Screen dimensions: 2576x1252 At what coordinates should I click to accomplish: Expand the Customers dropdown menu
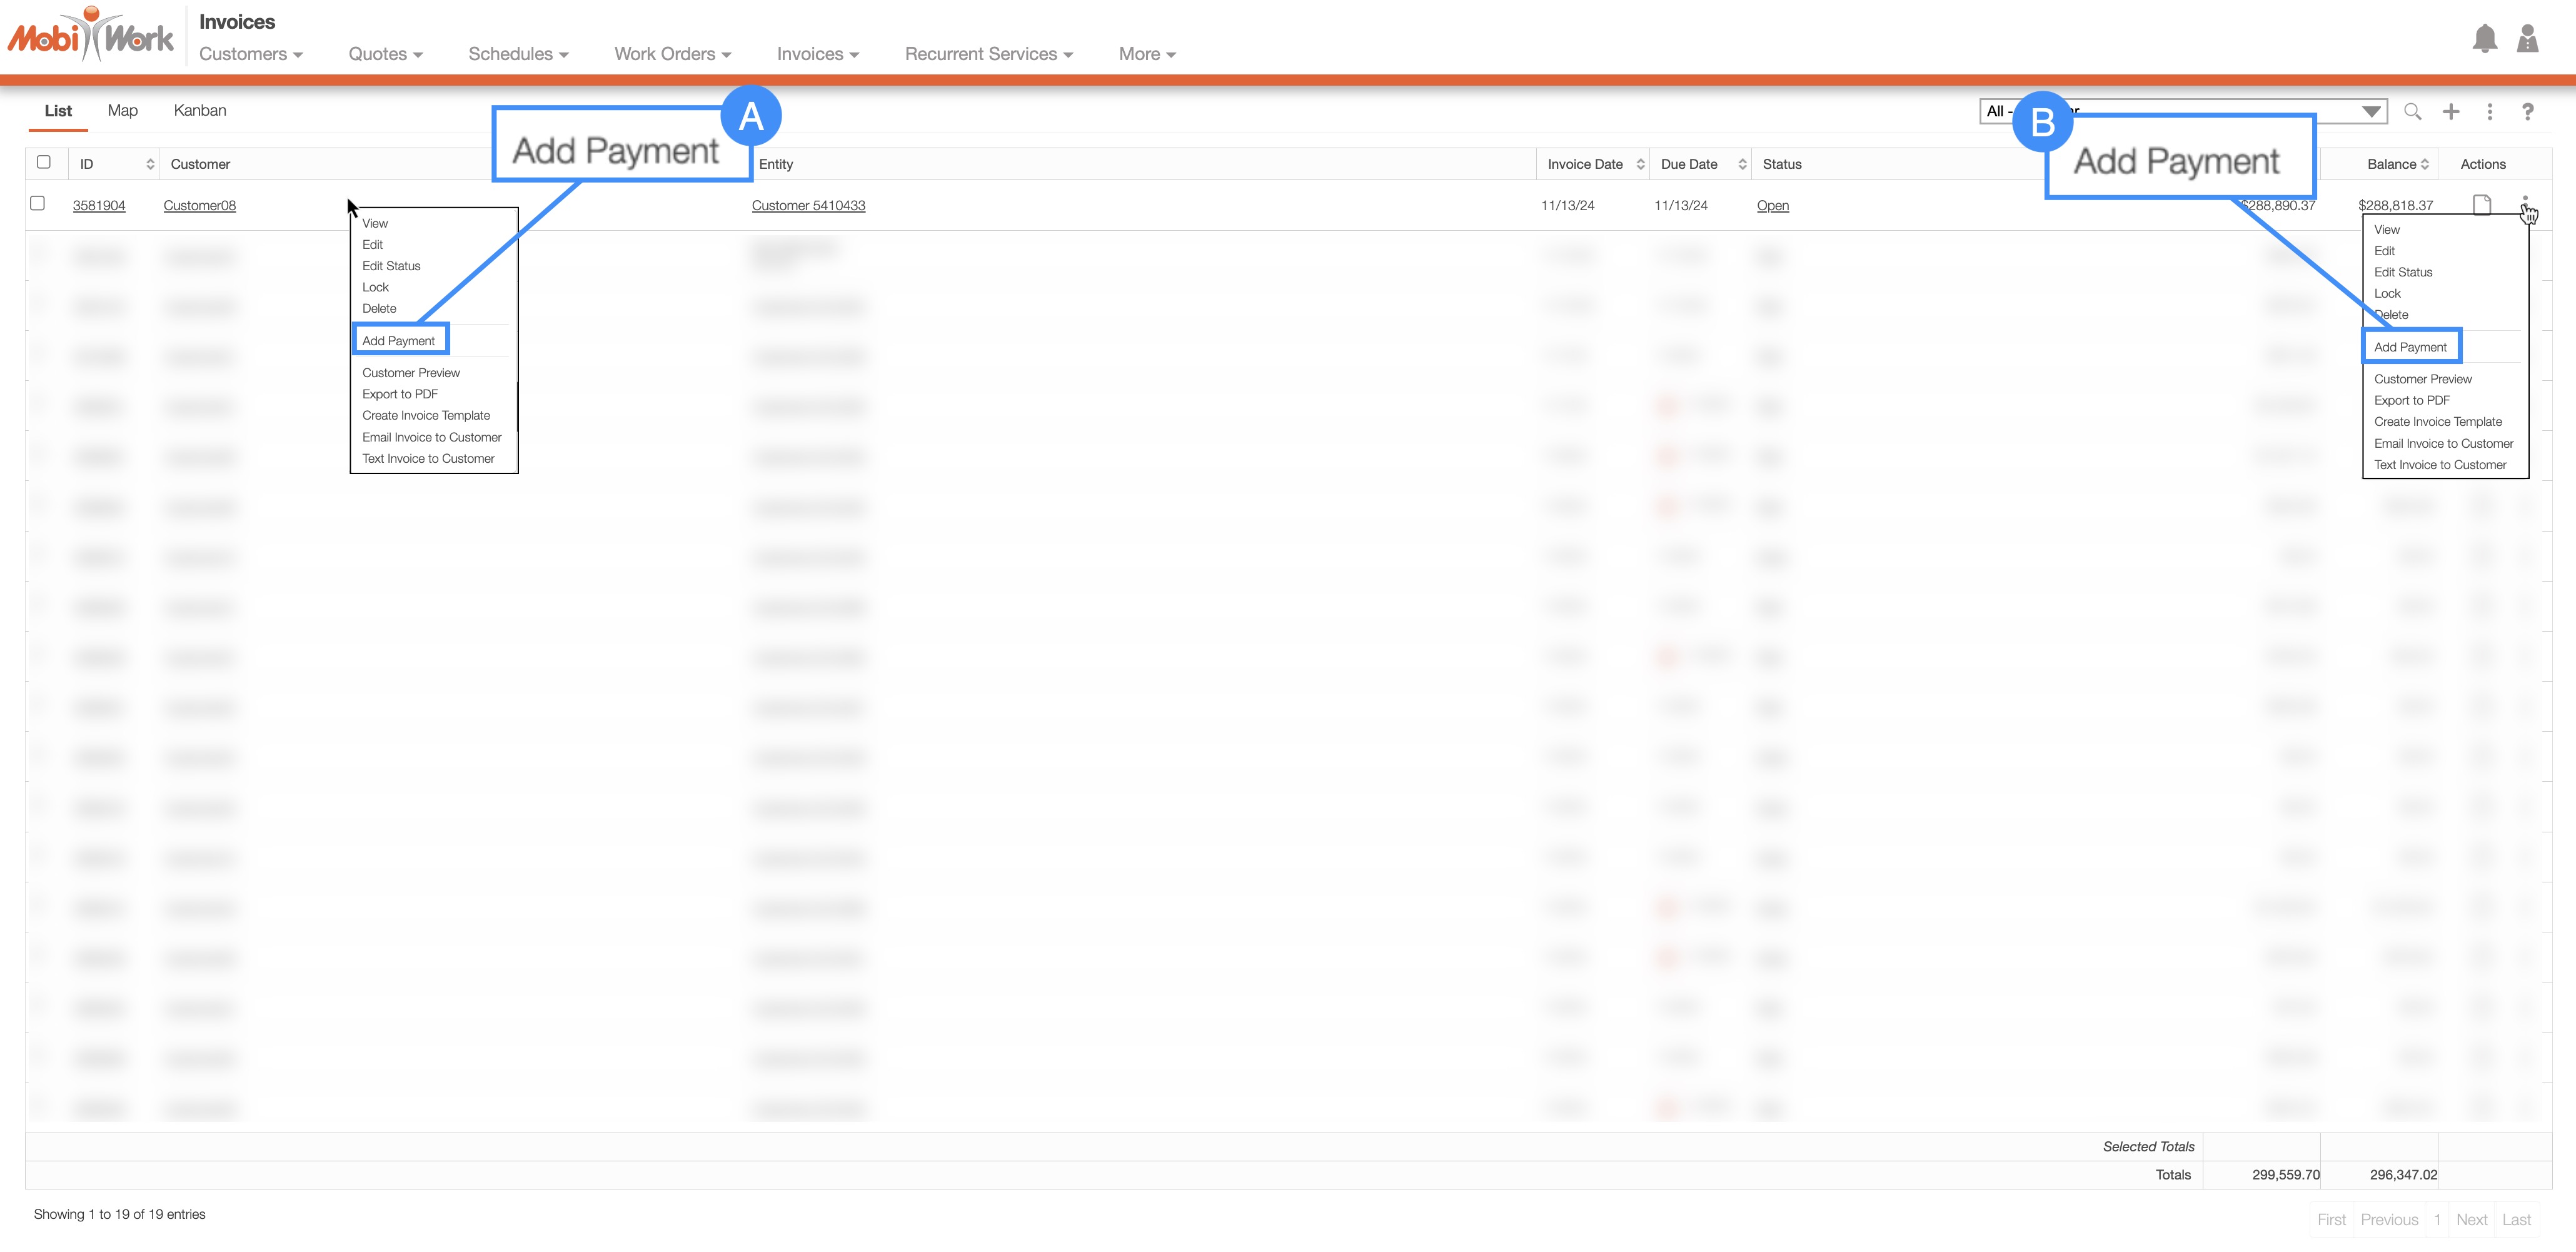[250, 54]
